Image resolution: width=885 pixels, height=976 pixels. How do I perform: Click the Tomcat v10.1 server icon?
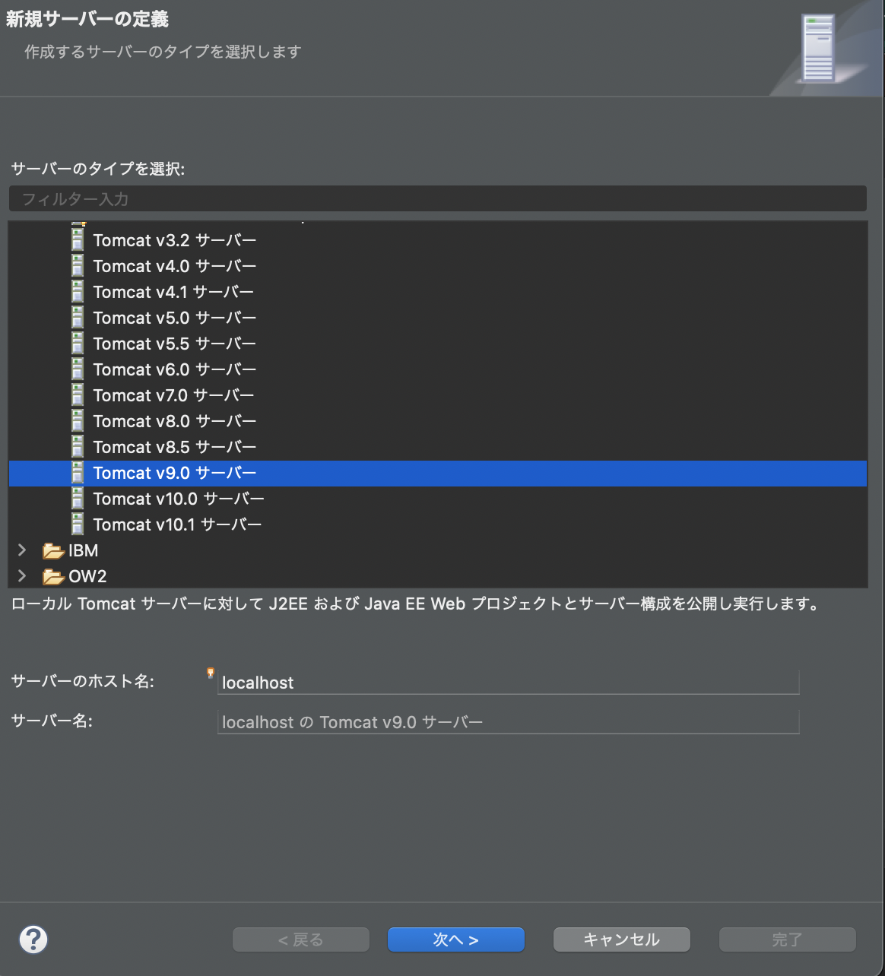pyautogui.click(x=77, y=524)
